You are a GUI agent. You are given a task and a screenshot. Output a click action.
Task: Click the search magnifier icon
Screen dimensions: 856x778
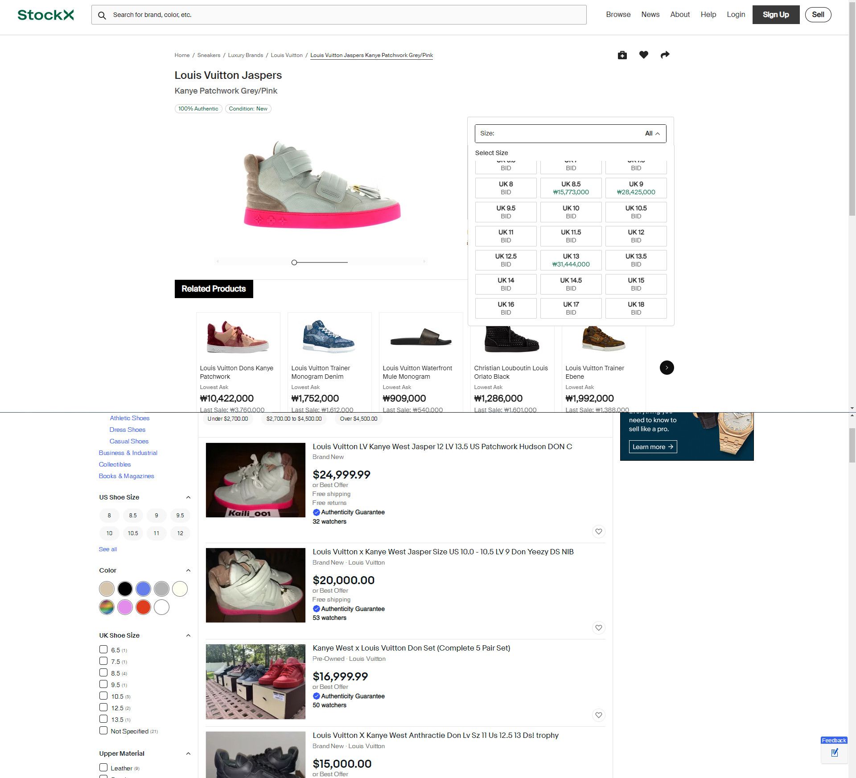pyautogui.click(x=102, y=15)
